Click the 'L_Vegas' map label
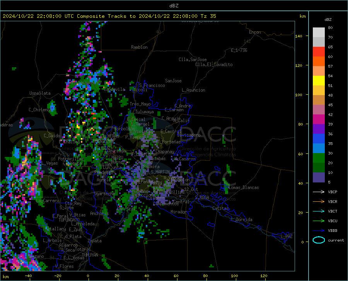Image resolution: width=348 pixels, height=281 pixels. [x=49, y=163]
